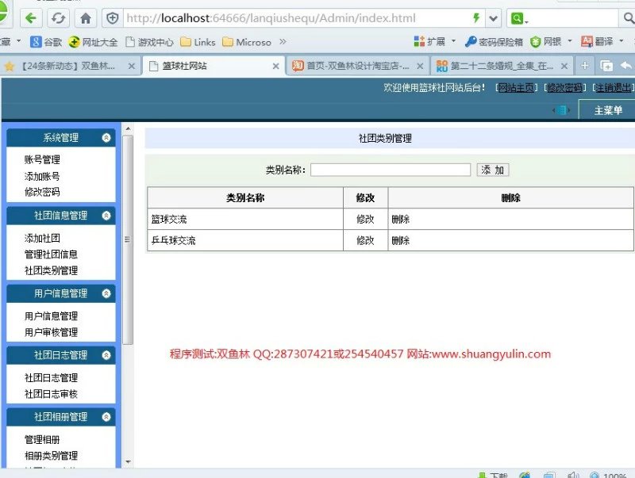Image resolution: width=635 pixels, height=478 pixels.
Task: Open 管理社团信息 in sidebar
Action: [51, 254]
